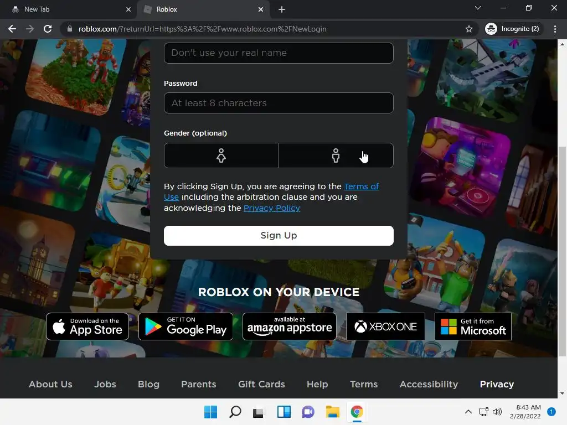Open the network status tray icon
The image size is (567, 425).
pos(483,412)
